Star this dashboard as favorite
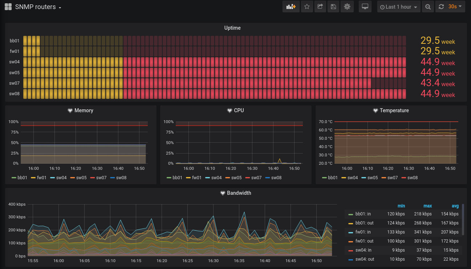 [307, 7]
